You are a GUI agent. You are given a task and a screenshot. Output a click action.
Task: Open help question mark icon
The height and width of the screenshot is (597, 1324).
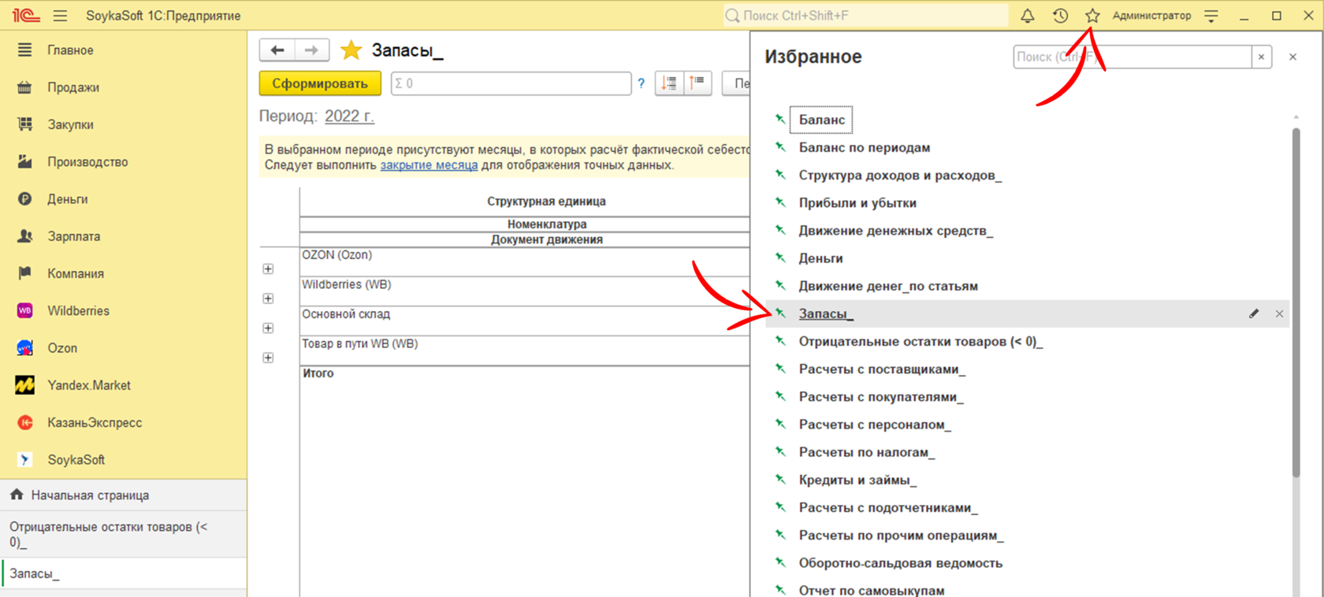click(x=642, y=83)
